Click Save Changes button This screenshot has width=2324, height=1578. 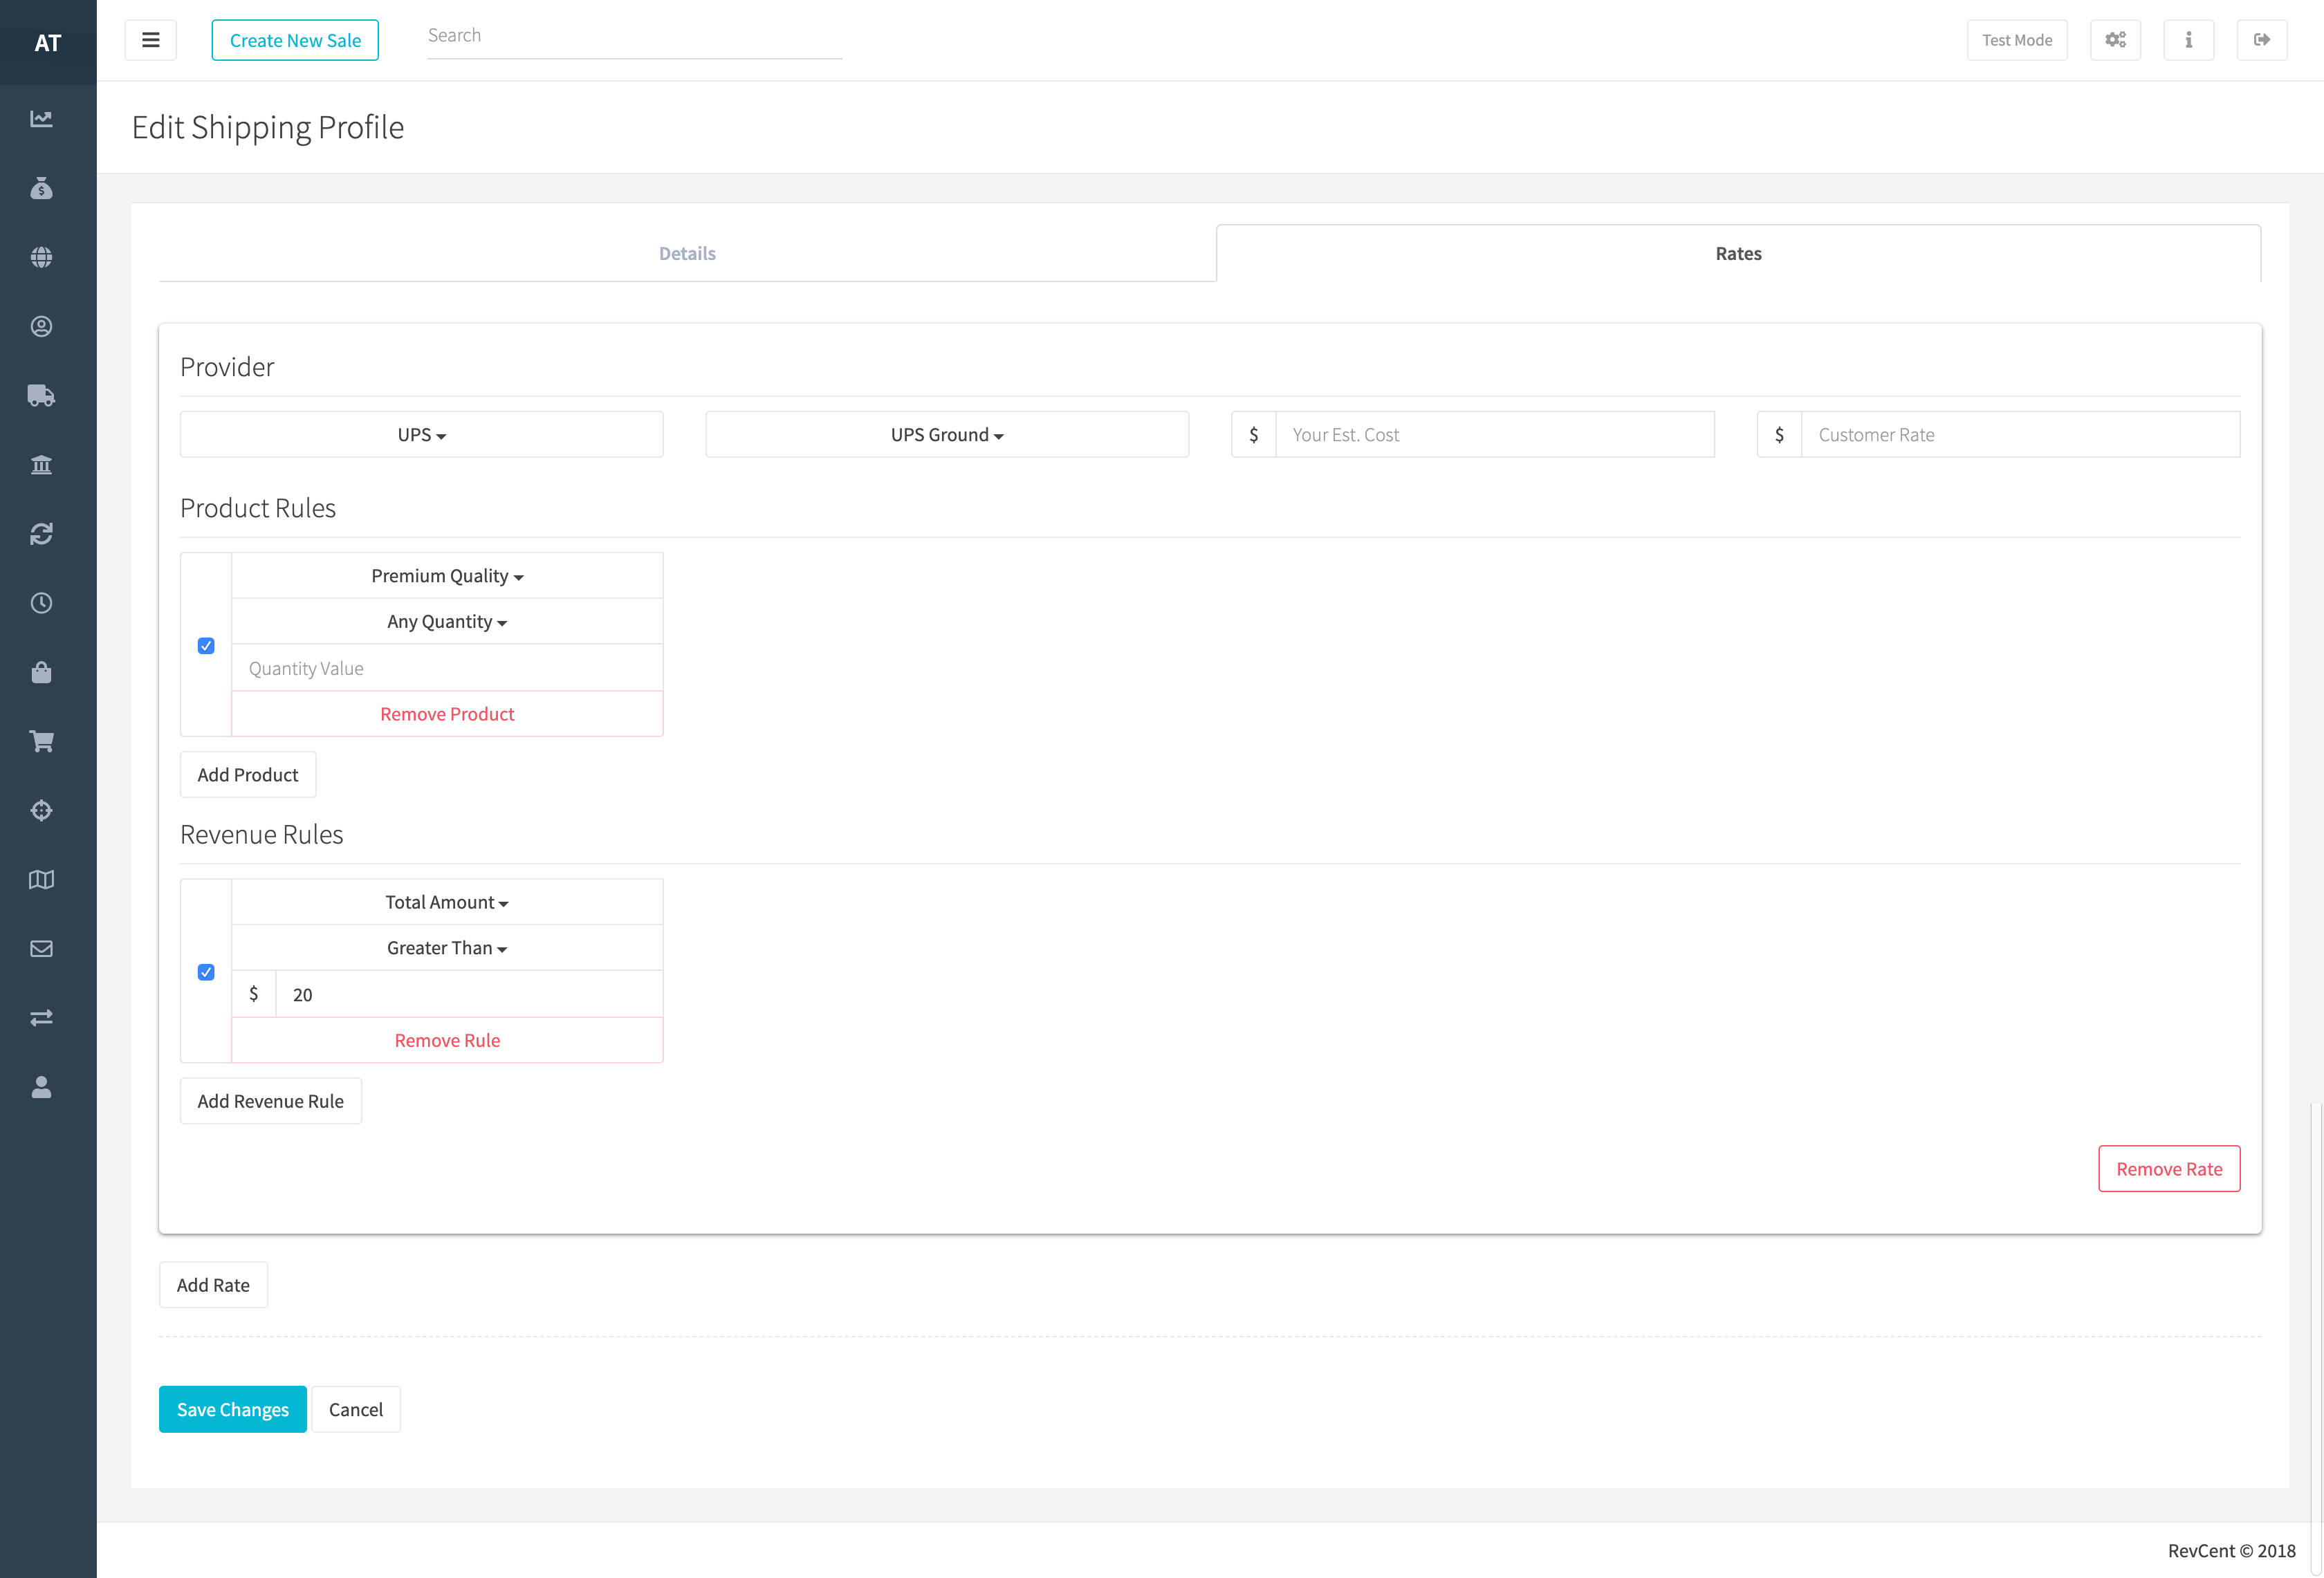[x=232, y=1409]
